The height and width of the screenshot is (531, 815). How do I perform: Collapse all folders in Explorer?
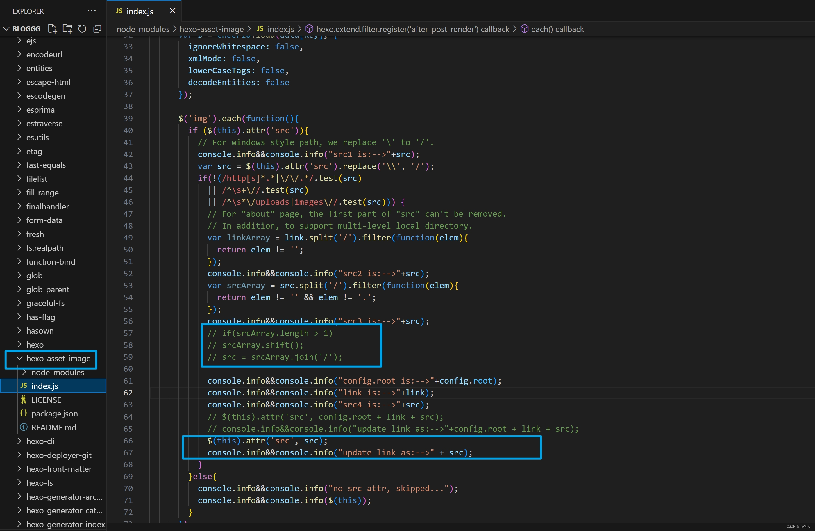[97, 29]
